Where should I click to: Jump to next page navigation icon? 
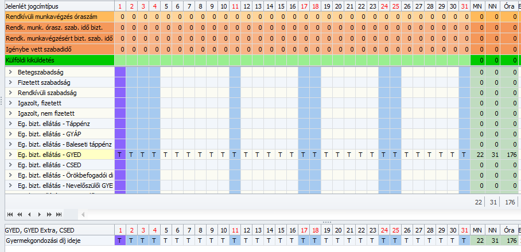(x=49, y=215)
